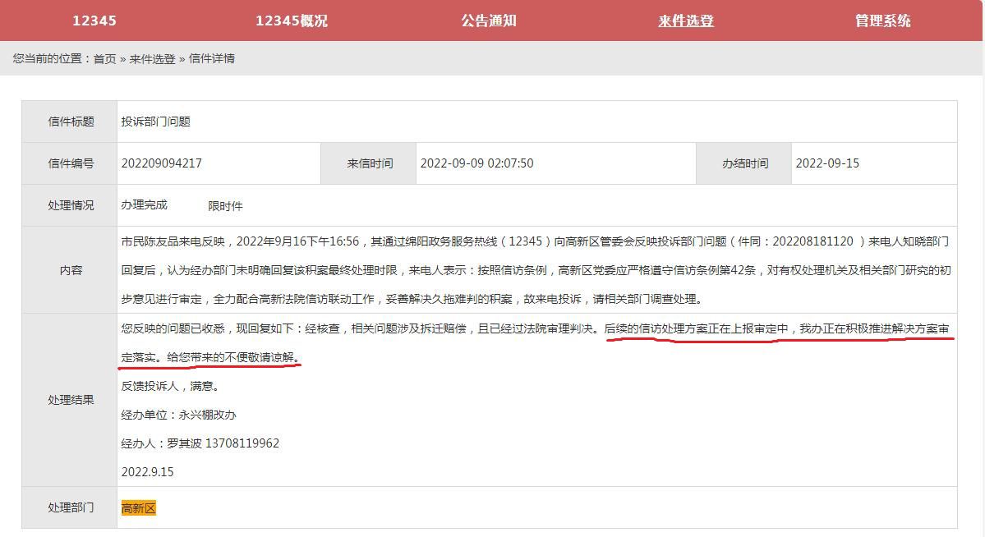Screen dimensions: 985x537
Task: Click the 首页 breadcrumb link
Action: point(104,58)
